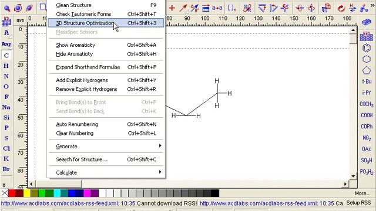Select the Cl atom button

pos(6,148)
